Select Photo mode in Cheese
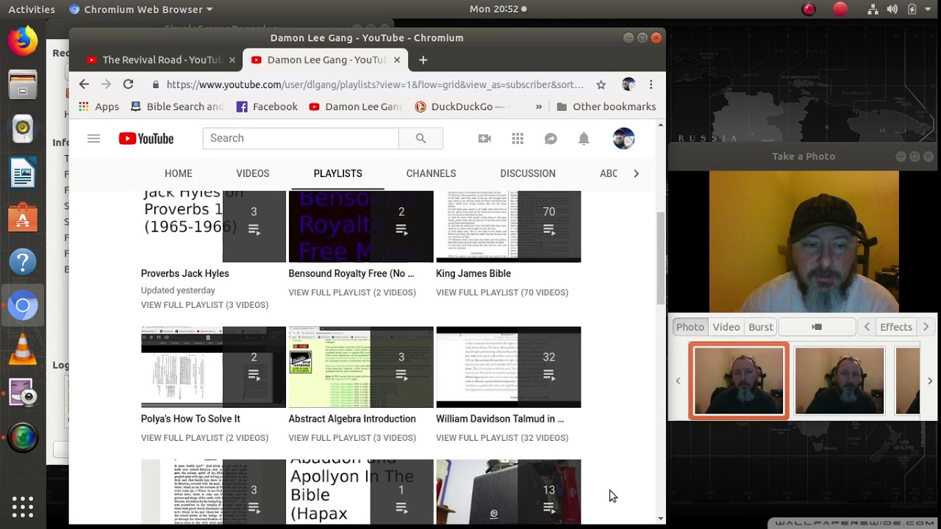The width and height of the screenshot is (941, 529). (x=690, y=327)
